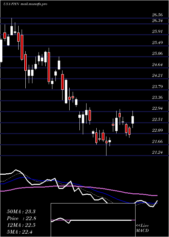Click the 24.64 price level label
169x237 pixels.
point(158,65)
